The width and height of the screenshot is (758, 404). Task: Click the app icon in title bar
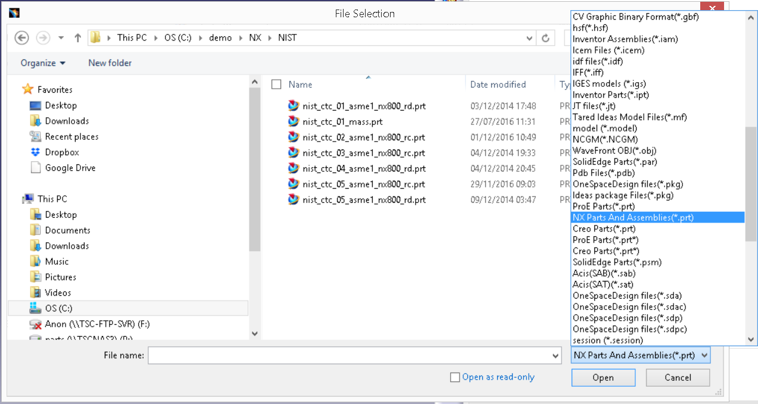pyautogui.click(x=14, y=12)
